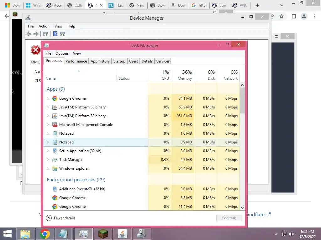
Task: Switch to the App history tab
Action: pyautogui.click(x=100, y=61)
